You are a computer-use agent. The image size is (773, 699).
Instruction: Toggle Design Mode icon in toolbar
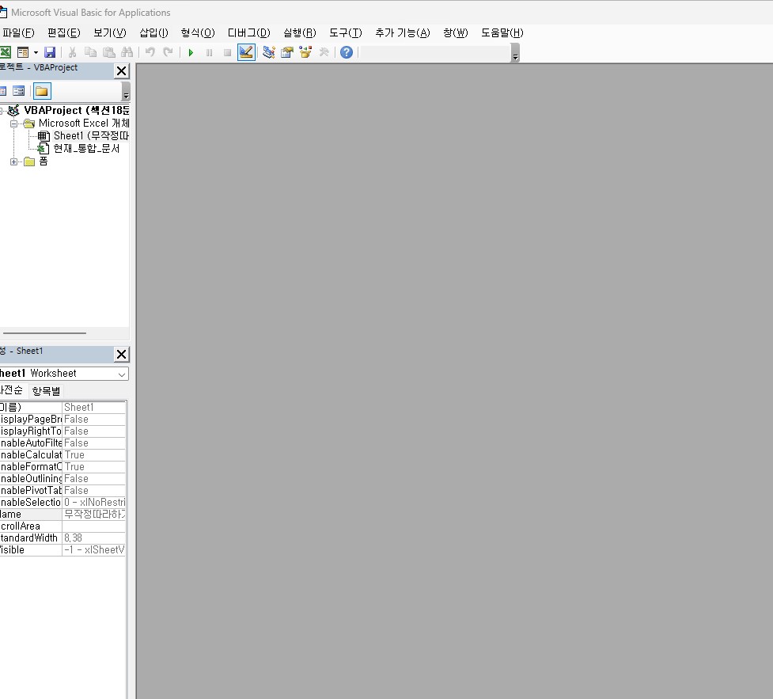click(x=246, y=52)
